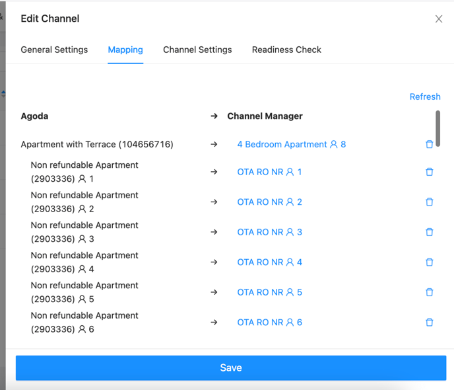Remove the OTA RO NR 2 mapping
The width and height of the screenshot is (454, 390).
(x=430, y=202)
